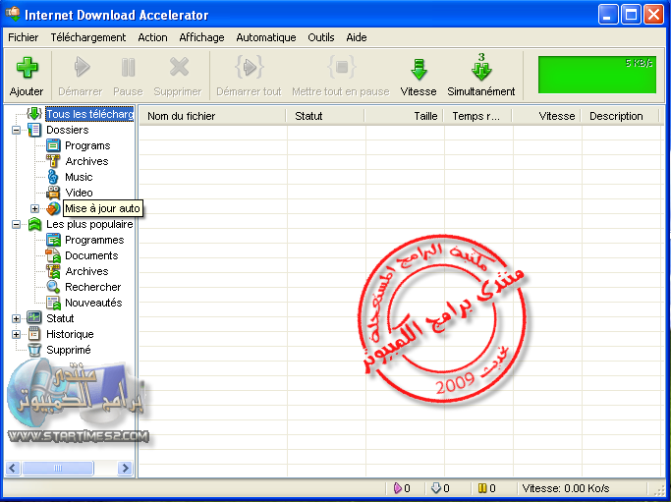
Task: Click the Supprimer X icon
Action: pyautogui.click(x=179, y=67)
